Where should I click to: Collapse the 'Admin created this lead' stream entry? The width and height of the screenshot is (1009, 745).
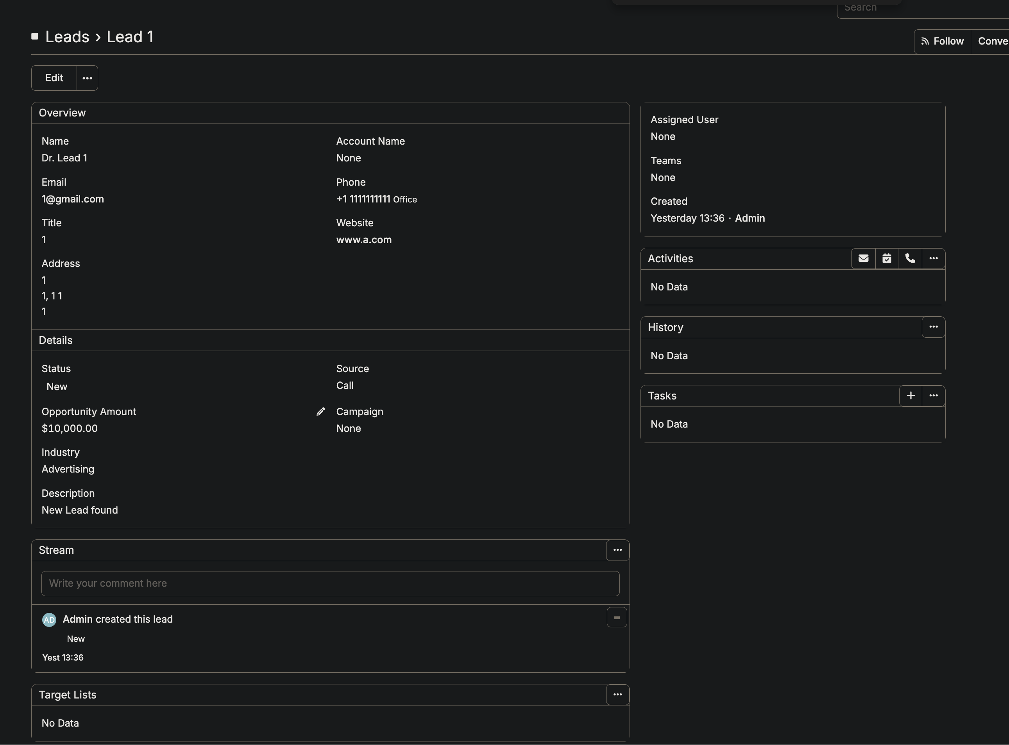pyautogui.click(x=617, y=617)
